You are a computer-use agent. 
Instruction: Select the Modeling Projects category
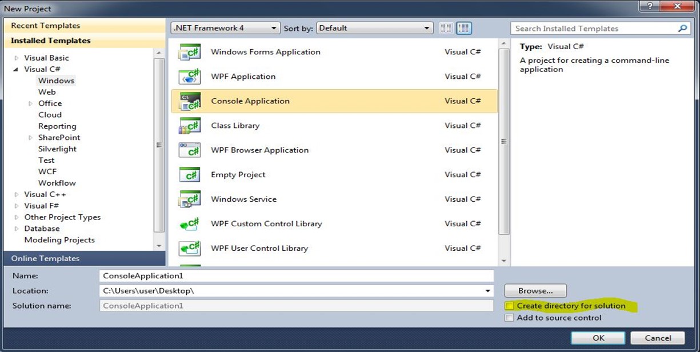click(59, 240)
